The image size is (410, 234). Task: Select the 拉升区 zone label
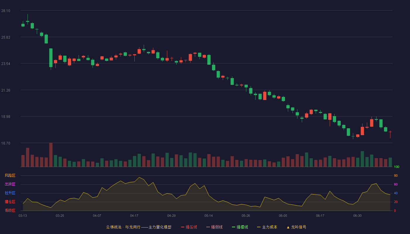(x=10, y=193)
